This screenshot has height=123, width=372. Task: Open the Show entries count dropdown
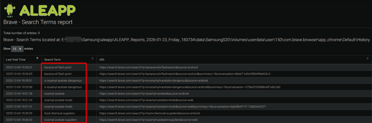pos(17,49)
